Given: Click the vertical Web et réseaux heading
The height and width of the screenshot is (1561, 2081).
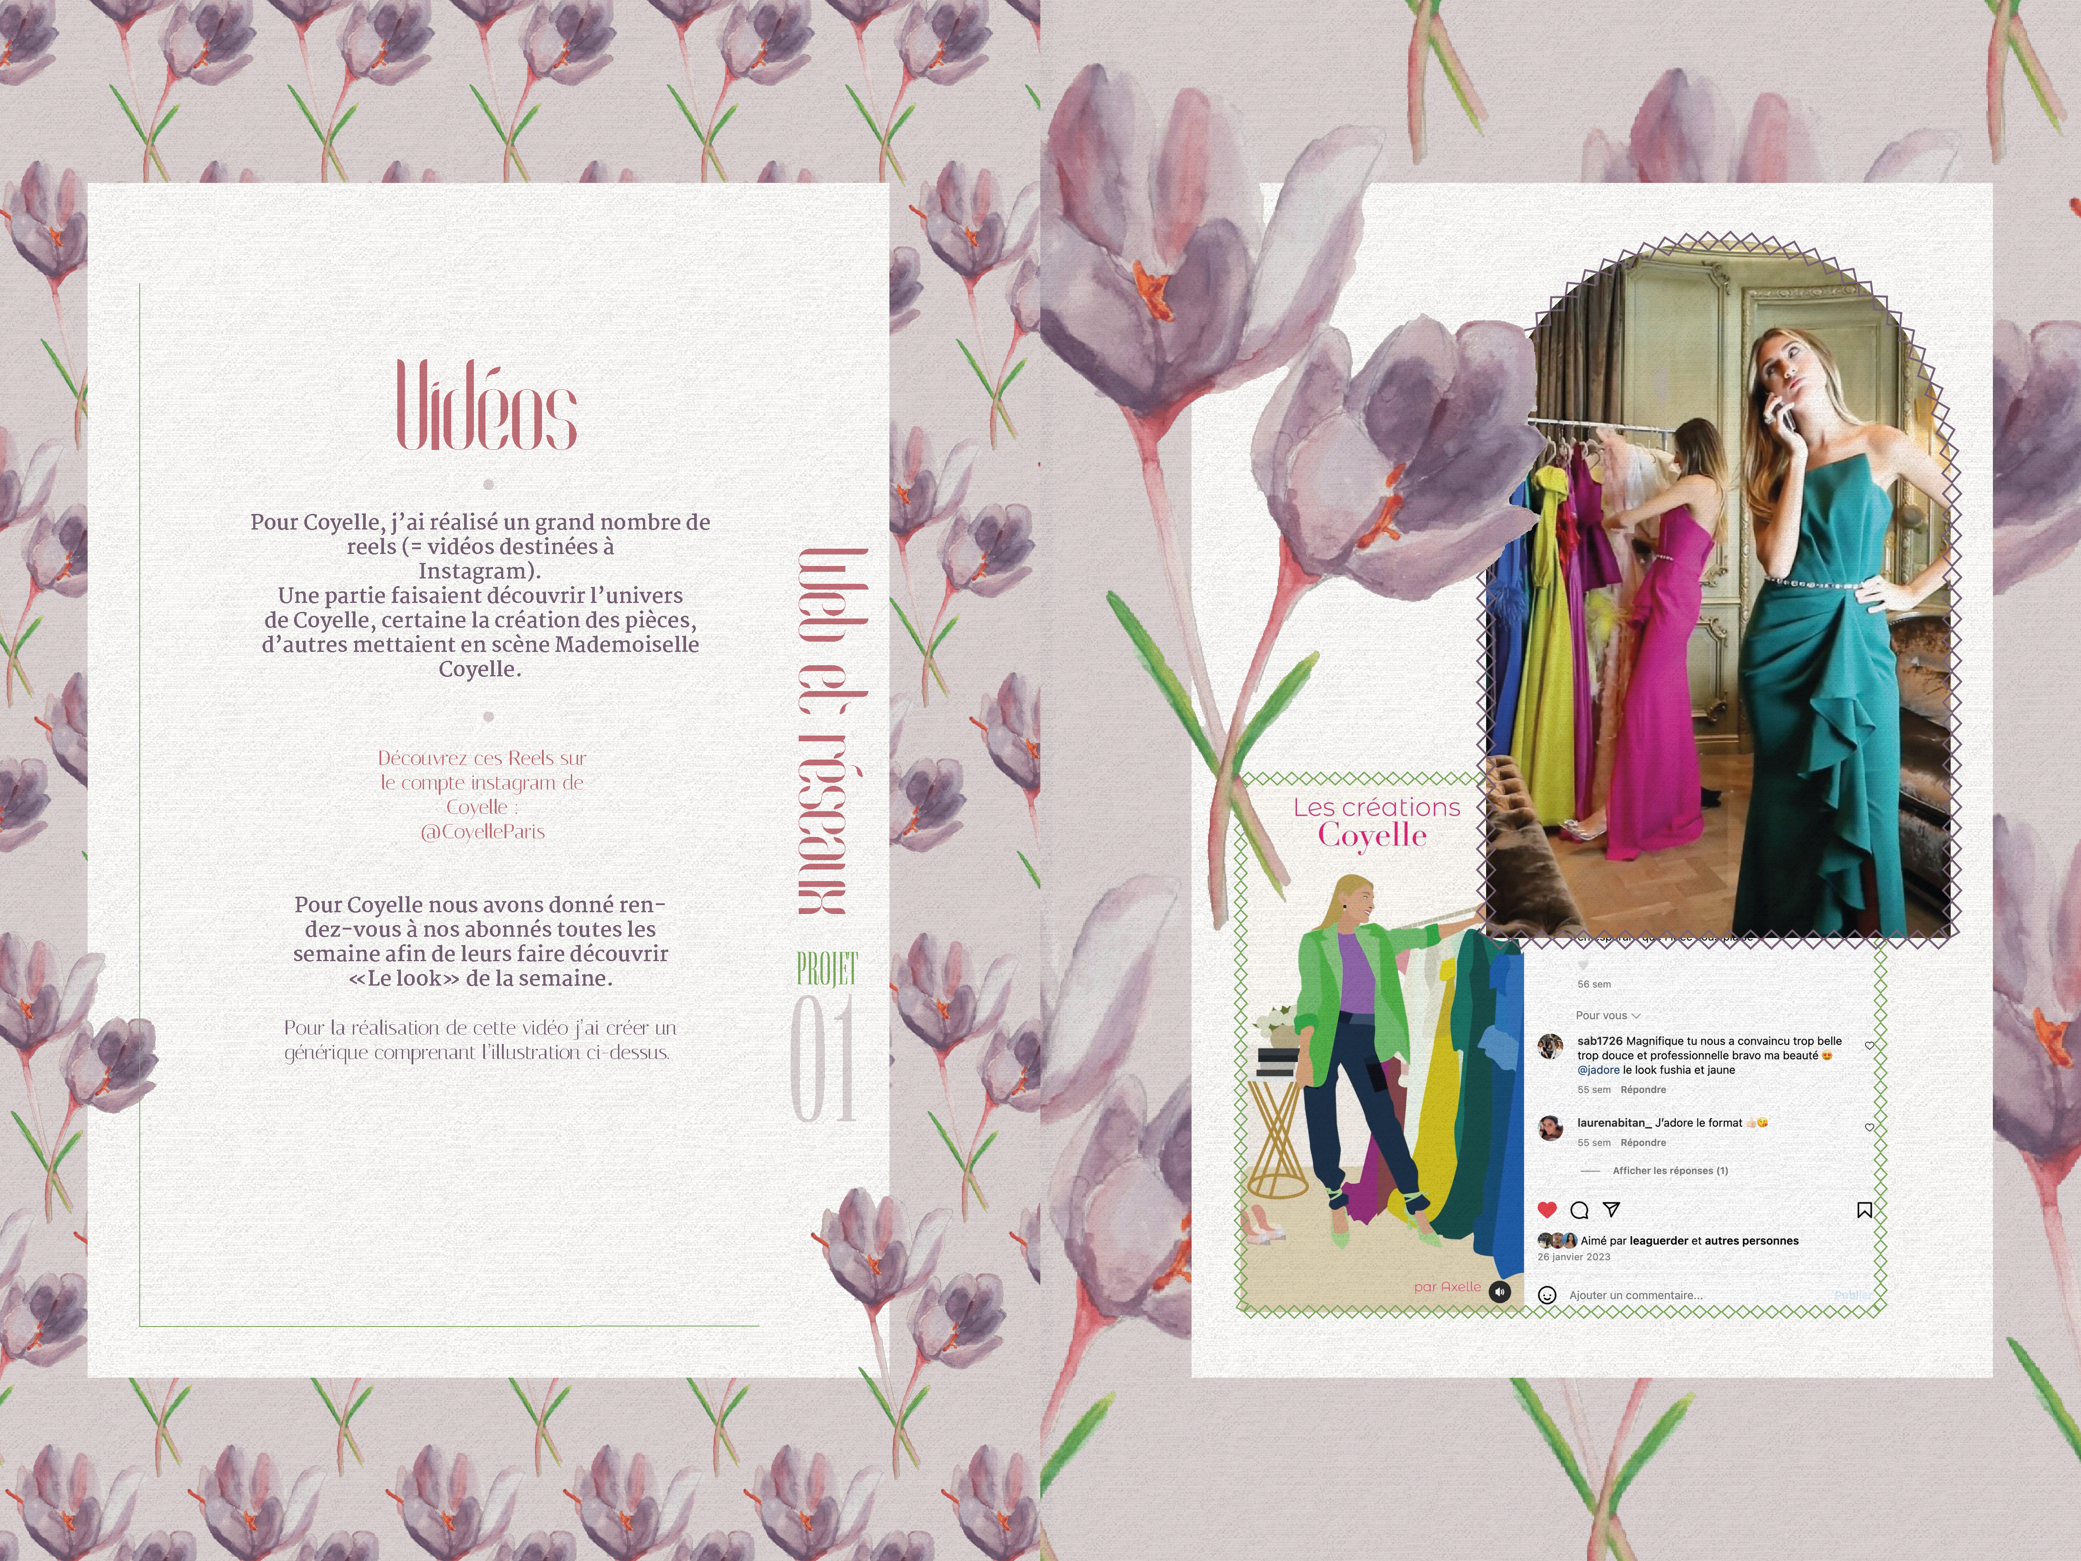Looking at the screenshot, I should pyautogui.click(x=832, y=731).
